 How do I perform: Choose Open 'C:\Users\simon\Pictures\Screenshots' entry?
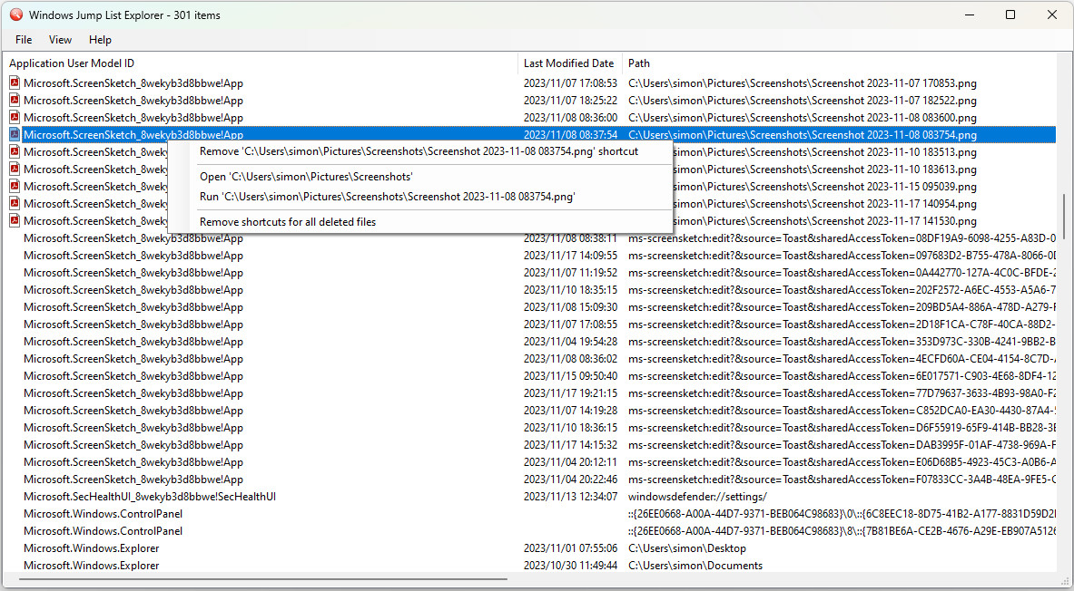pos(419,177)
